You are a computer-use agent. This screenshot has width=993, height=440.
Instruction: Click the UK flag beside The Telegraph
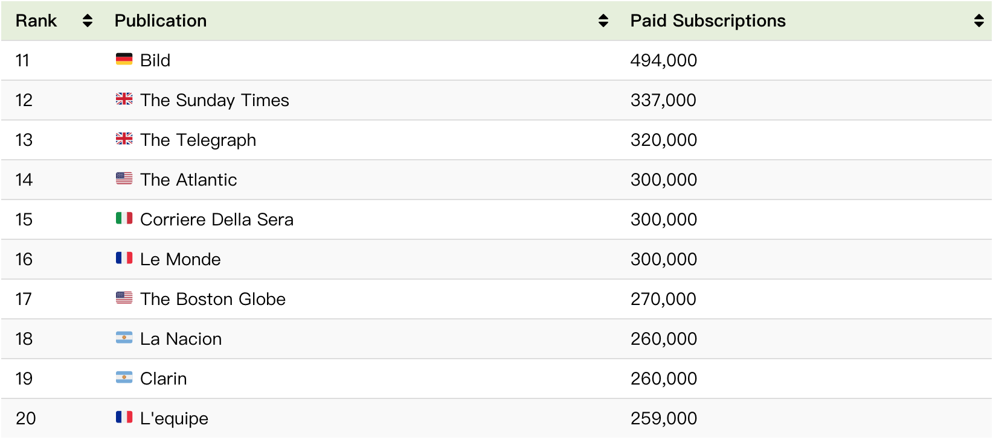tap(124, 139)
